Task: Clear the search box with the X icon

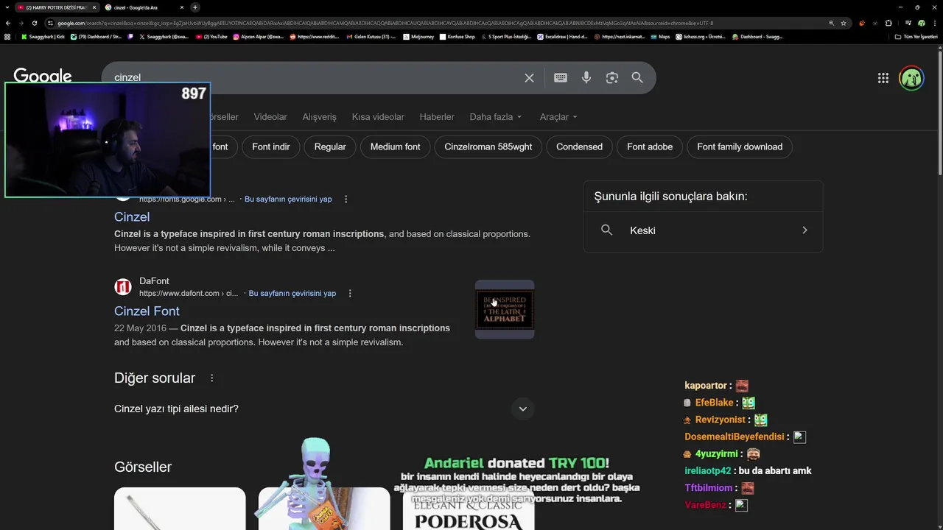Action: pos(529,78)
